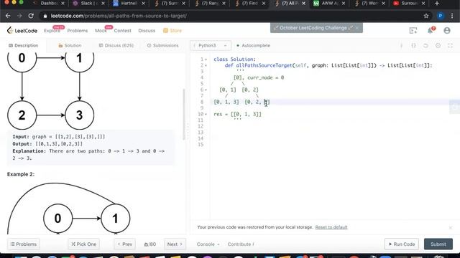Open the user account avatar

pos(447,30)
